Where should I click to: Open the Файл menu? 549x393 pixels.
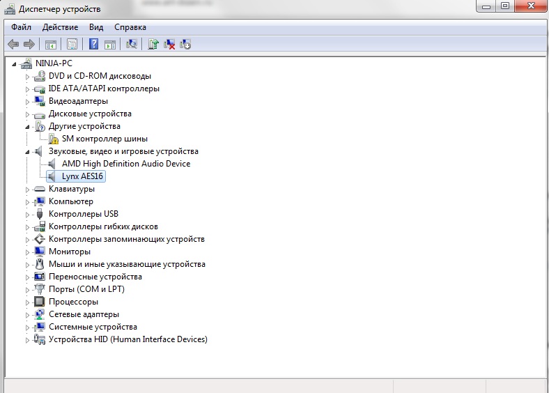tap(21, 27)
